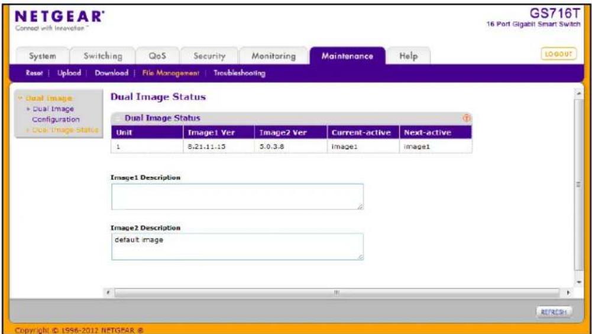Select the 8.21.11.15 version cell

point(219,146)
